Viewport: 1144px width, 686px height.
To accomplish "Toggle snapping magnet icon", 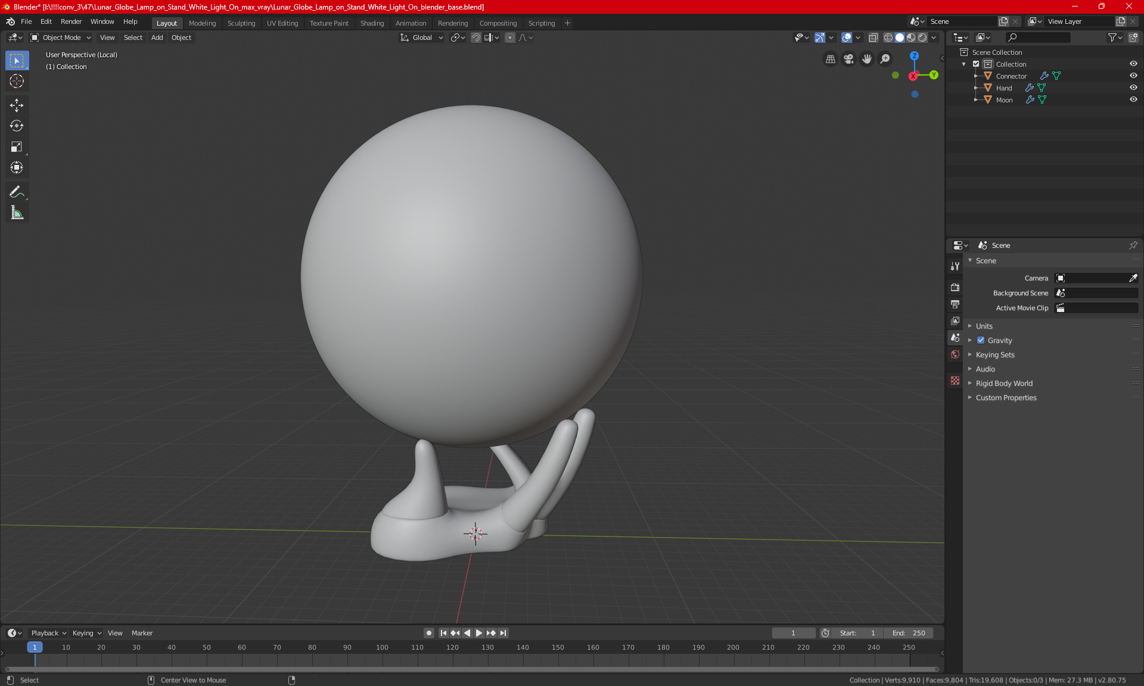I will tap(476, 38).
